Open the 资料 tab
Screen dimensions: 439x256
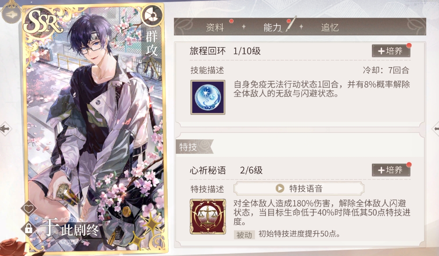(x=215, y=27)
